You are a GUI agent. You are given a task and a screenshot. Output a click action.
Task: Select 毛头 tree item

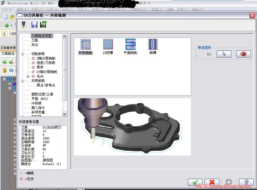tap(40, 76)
